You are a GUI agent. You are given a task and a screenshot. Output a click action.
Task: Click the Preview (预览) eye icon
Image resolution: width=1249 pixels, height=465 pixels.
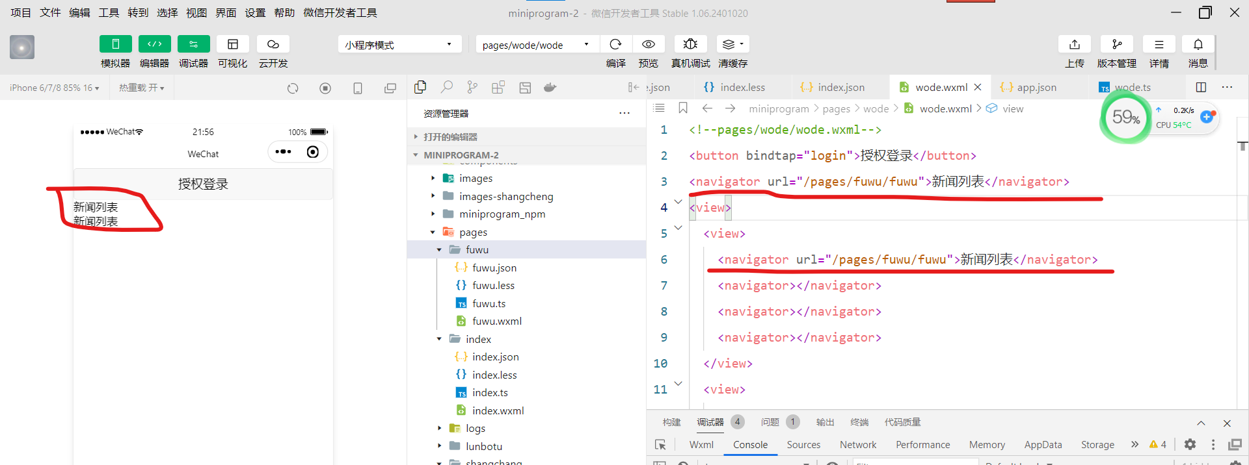(x=648, y=44)
